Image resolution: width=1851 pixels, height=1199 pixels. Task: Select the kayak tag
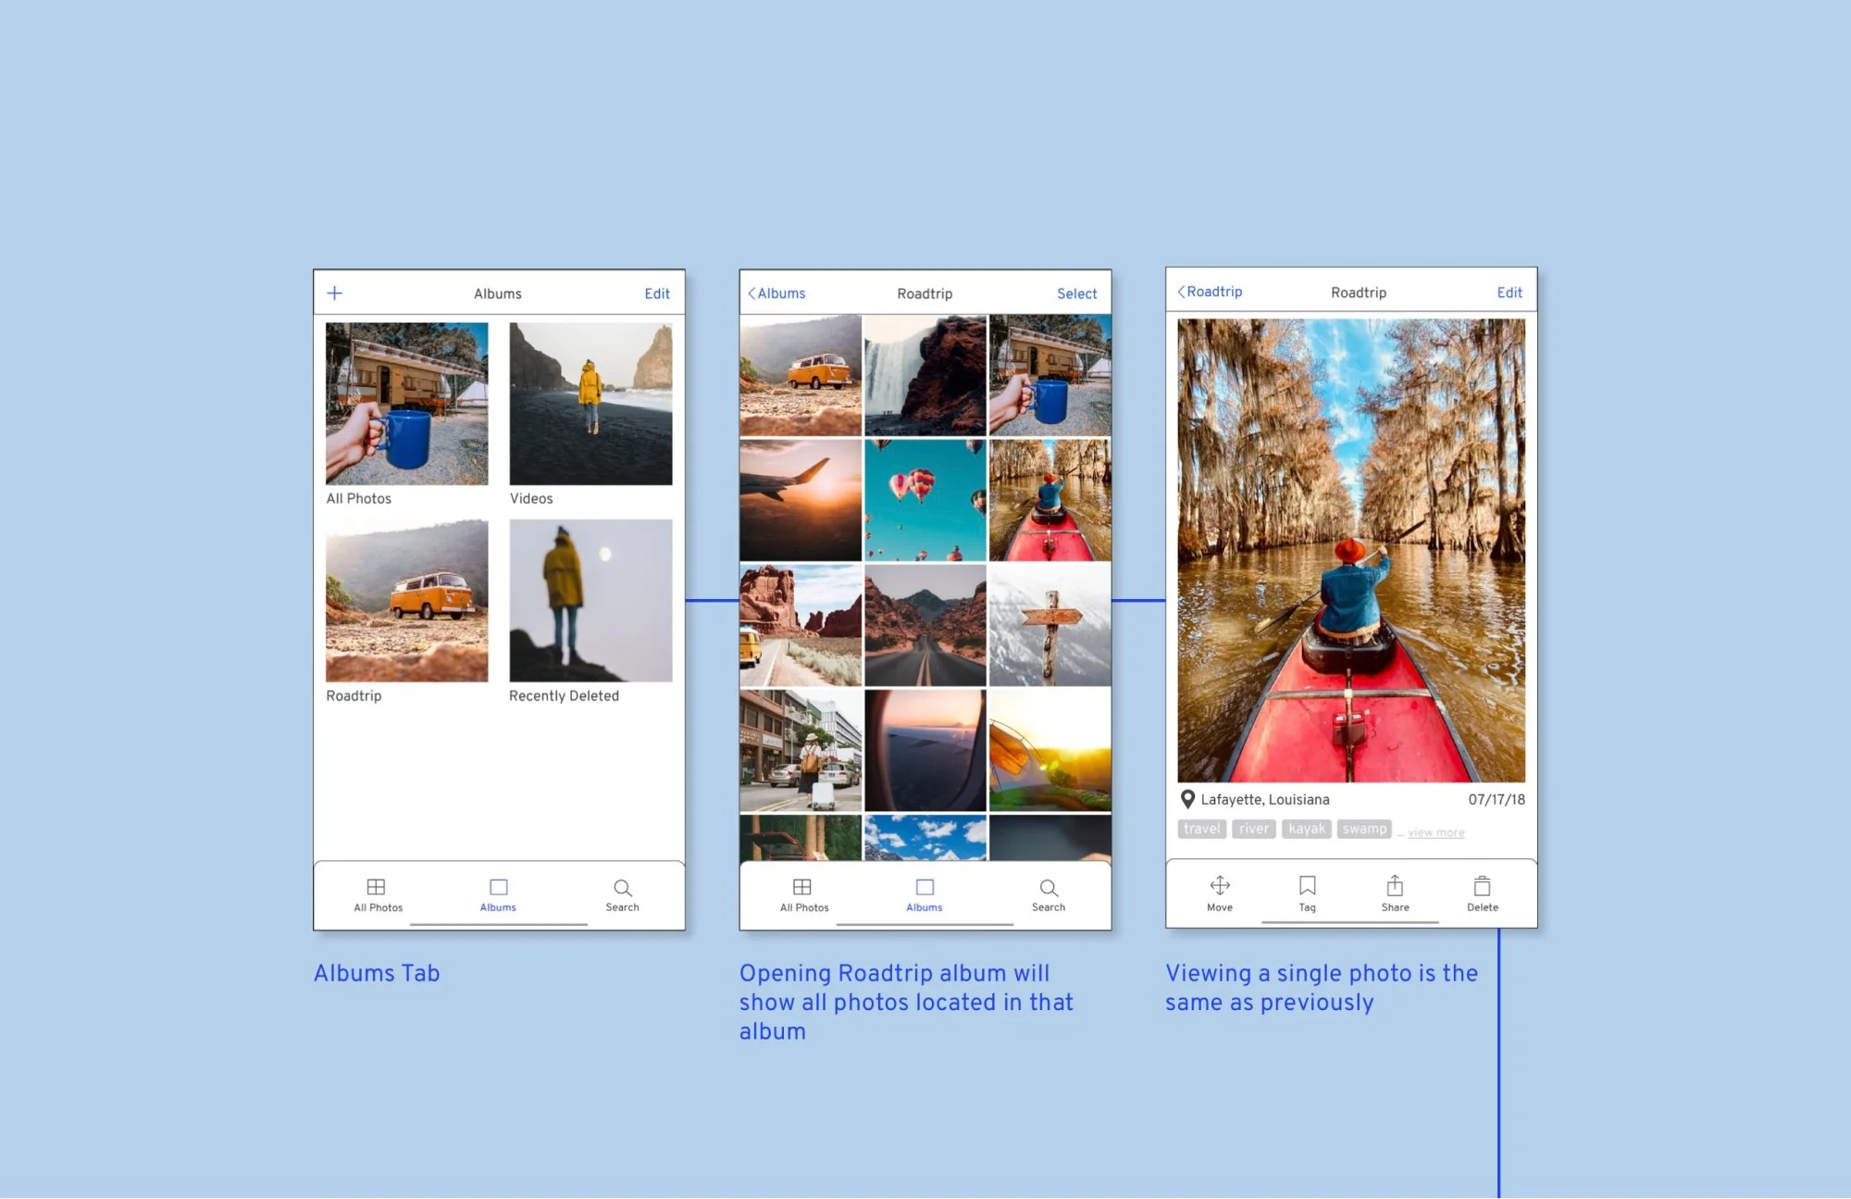click(x=1307, y=829)
